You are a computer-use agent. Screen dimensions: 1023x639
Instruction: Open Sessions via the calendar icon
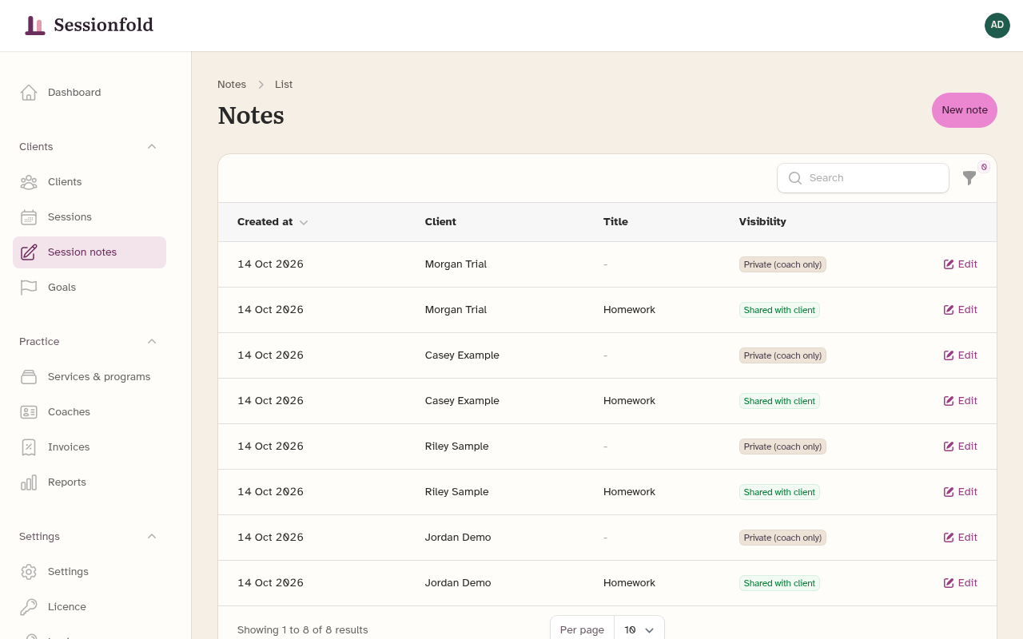click(29, 217)
